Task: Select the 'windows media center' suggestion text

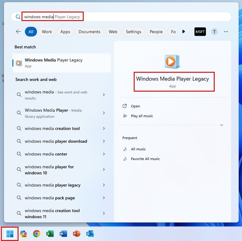Action: tap(46, 154)
